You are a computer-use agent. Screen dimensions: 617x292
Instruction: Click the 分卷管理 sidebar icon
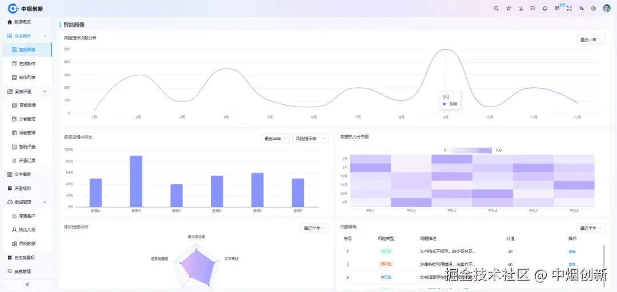tap(14, 119)
